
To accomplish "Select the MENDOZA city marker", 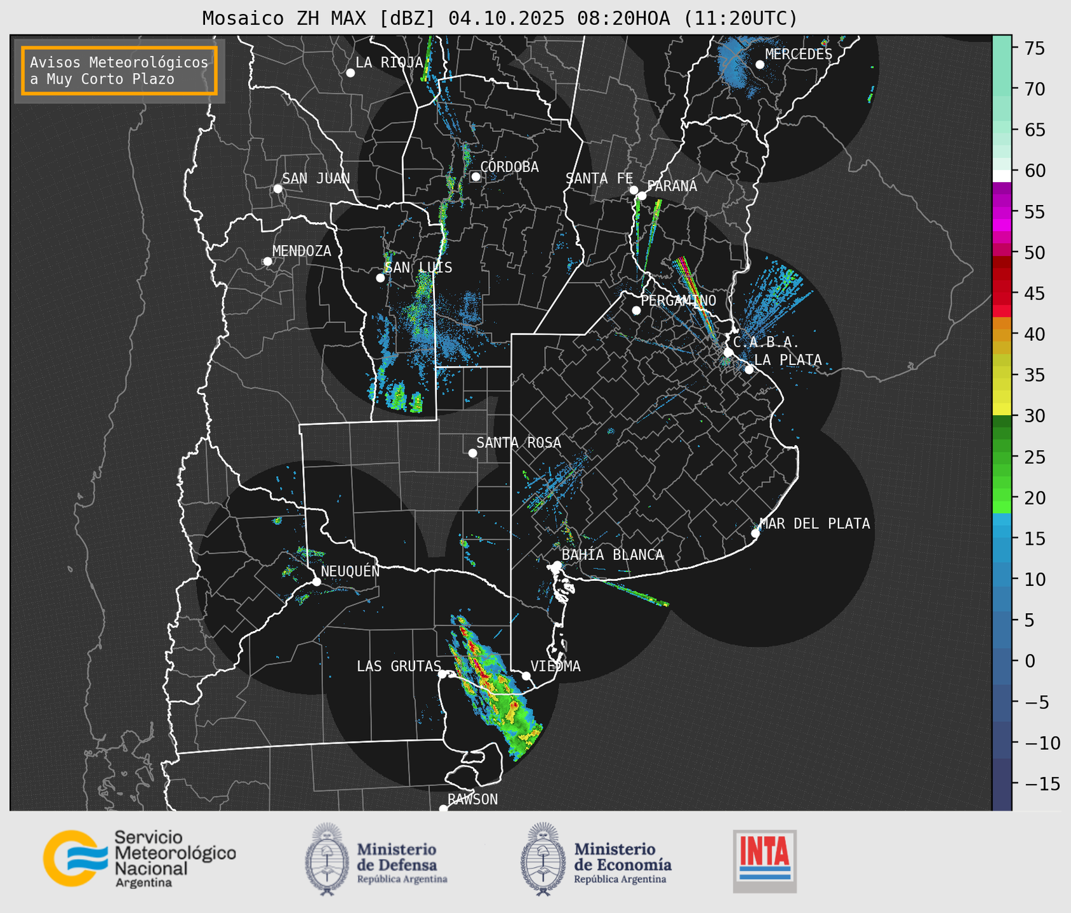I will pos(267,262).
